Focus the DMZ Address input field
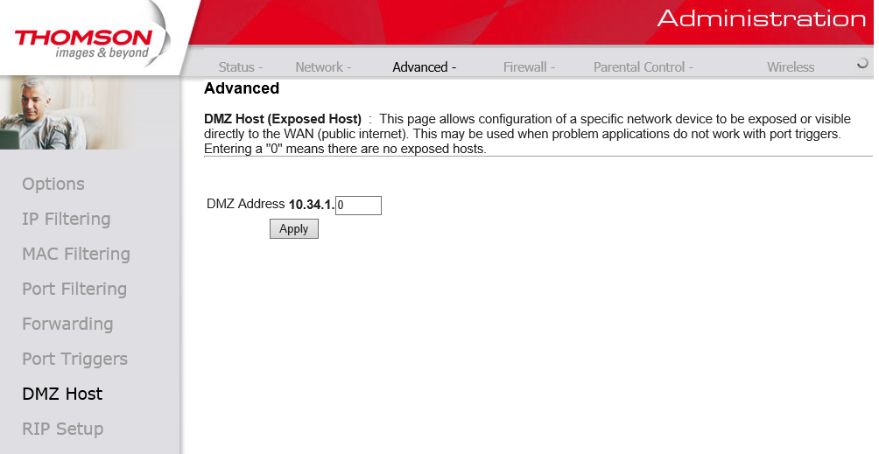 (358, 206)
